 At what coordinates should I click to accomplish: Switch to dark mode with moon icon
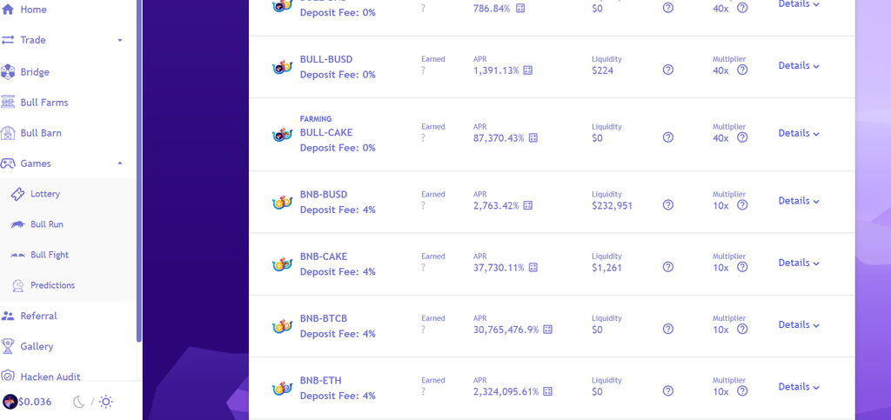point(79,402)
